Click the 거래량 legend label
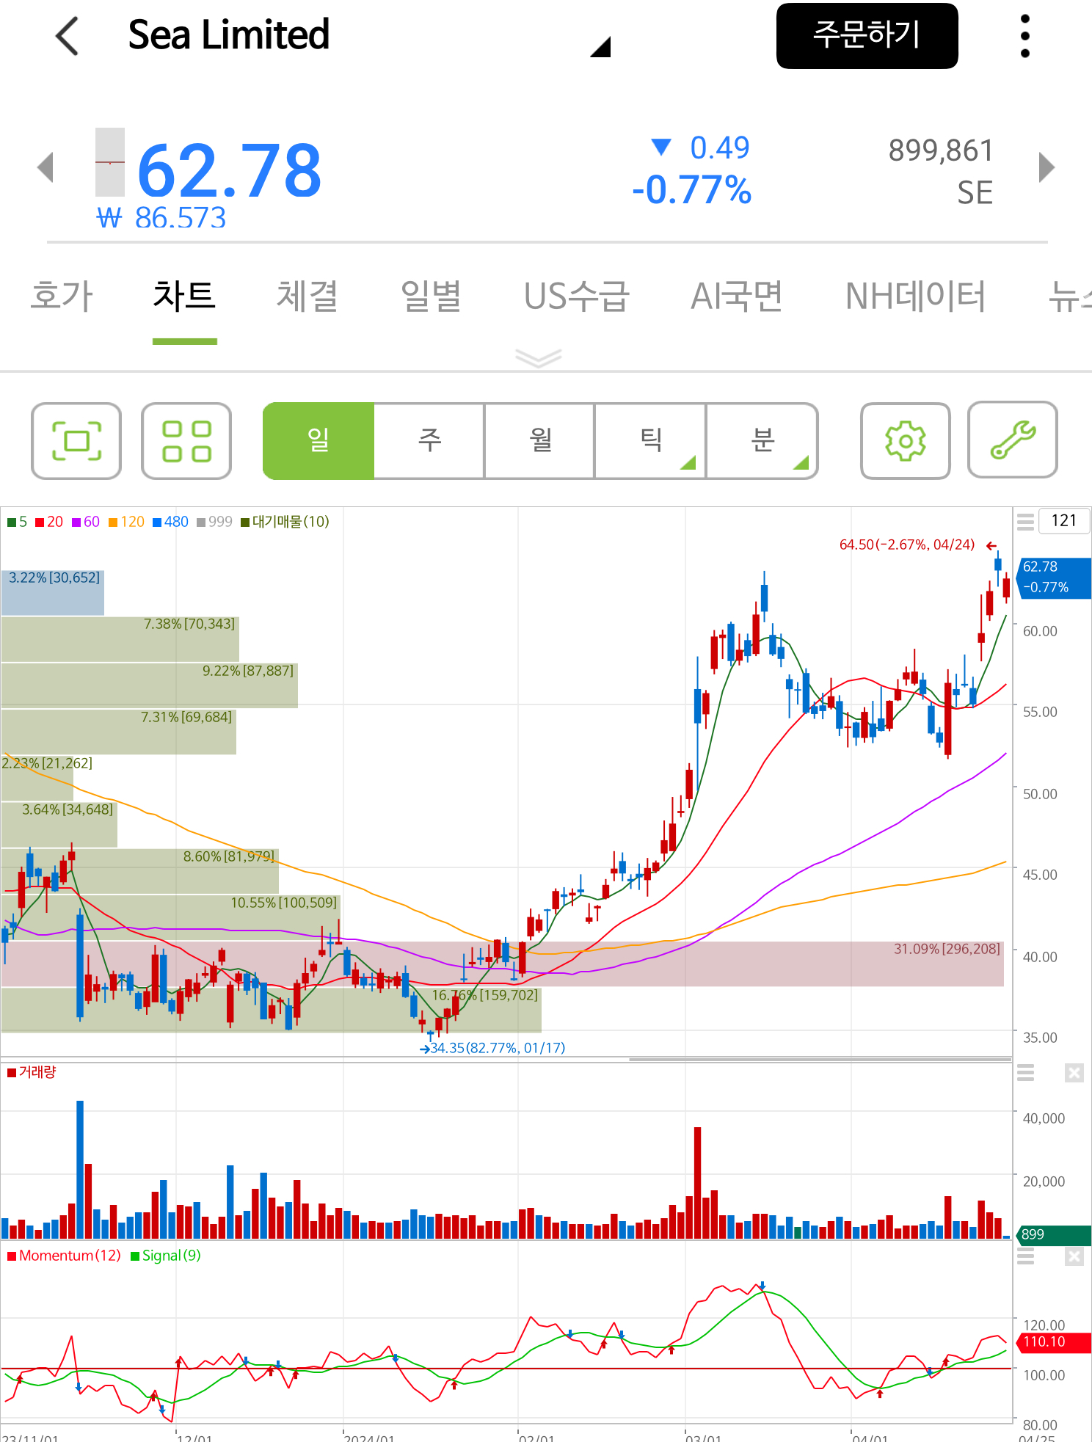The height and width of the screenshot is (1442, 1092). 32,1072
